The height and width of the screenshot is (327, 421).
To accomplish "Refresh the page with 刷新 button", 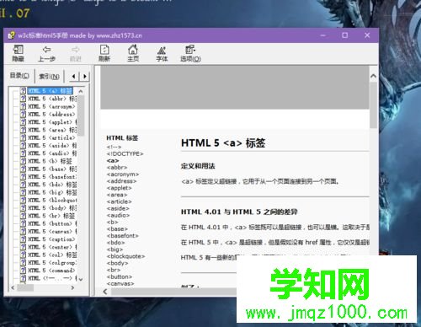I will click(x=104, y=53).
